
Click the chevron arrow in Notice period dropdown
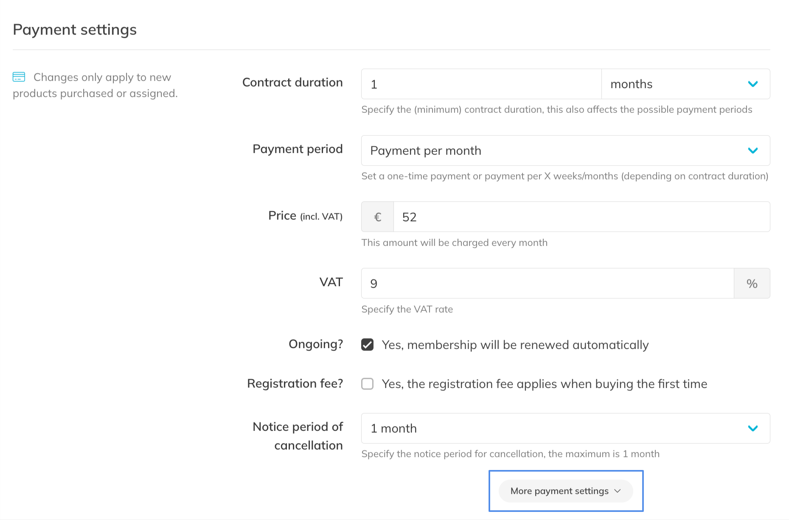pyautogui.click(x=752, y=428)
